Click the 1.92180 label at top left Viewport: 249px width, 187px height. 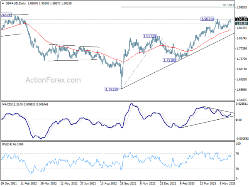pos(6,15)
